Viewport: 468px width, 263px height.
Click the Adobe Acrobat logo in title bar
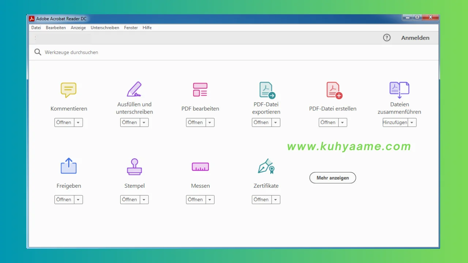tap(32, 19)
